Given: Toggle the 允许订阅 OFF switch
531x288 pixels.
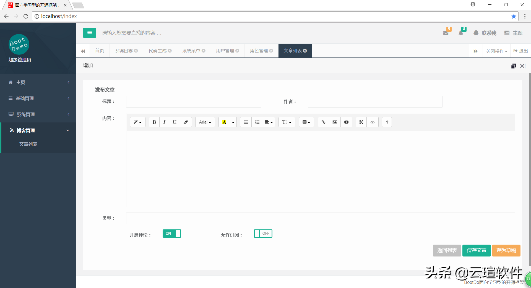Looking at the screenshot, I should (x=263, y=234).
